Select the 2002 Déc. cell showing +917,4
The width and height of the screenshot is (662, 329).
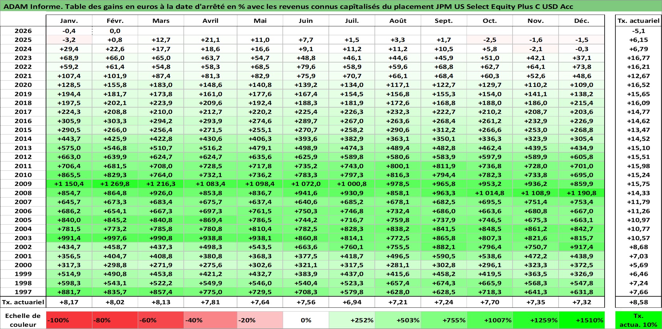(582, 247)
